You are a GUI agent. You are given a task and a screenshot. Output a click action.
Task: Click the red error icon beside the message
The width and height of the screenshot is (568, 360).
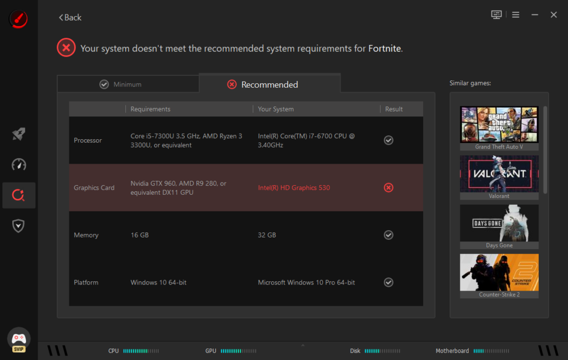coord(66,48)
